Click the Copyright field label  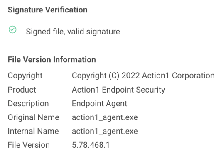(25, 76)
